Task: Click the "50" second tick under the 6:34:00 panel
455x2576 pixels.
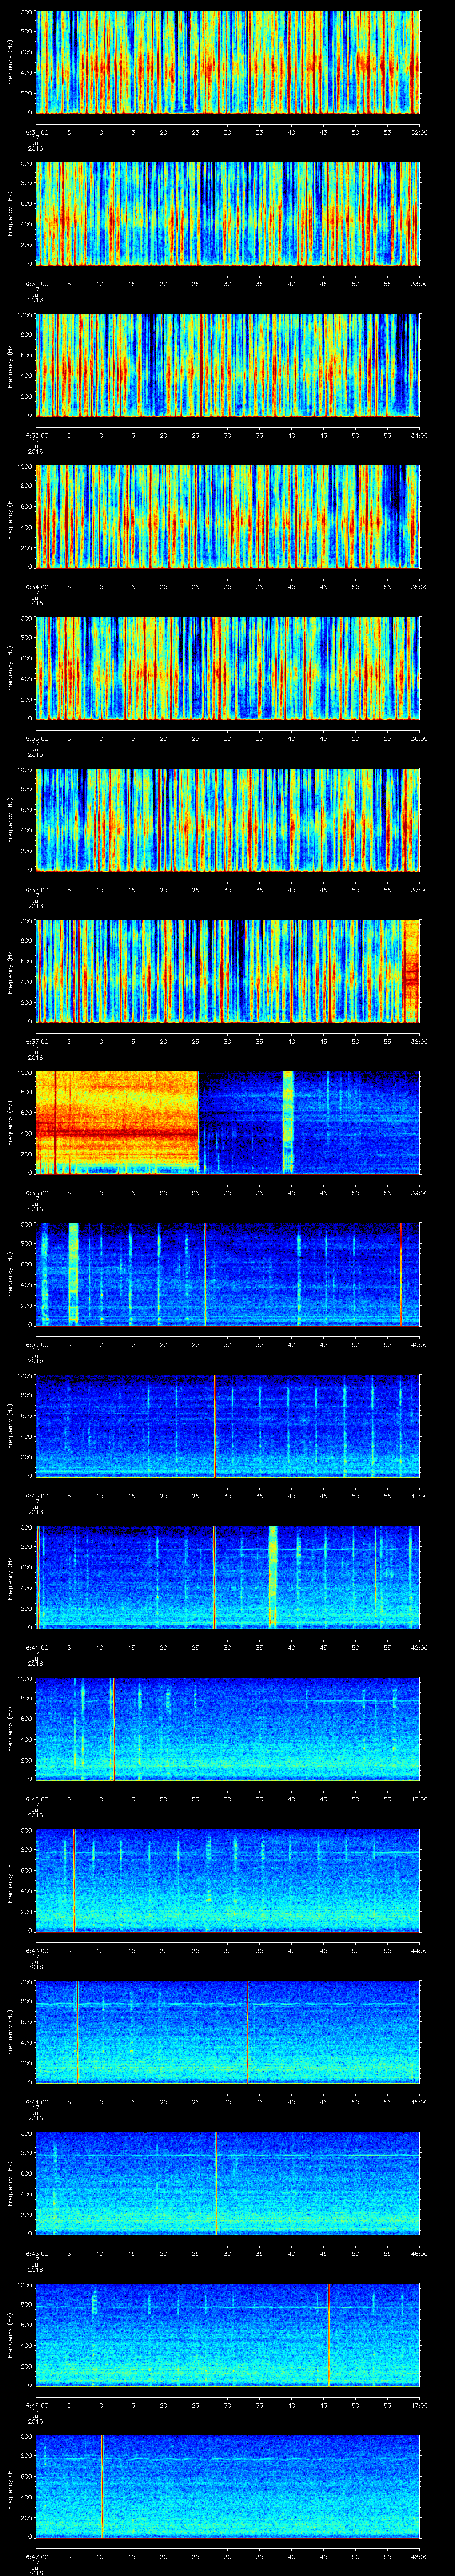Action: pyautogui.click(x=356, y=587)
